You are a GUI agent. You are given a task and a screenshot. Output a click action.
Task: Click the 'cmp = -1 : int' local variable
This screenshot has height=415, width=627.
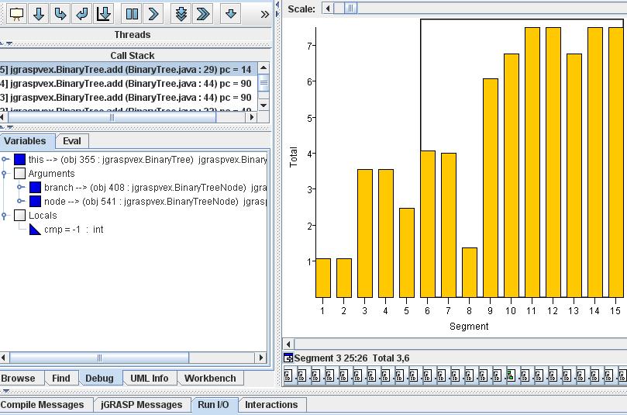pyautogui.click(x=74, y=230)
